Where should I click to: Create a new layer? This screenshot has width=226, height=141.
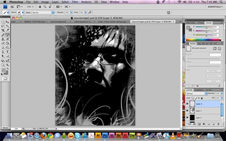pyautogui.click(x=214, y=124)
